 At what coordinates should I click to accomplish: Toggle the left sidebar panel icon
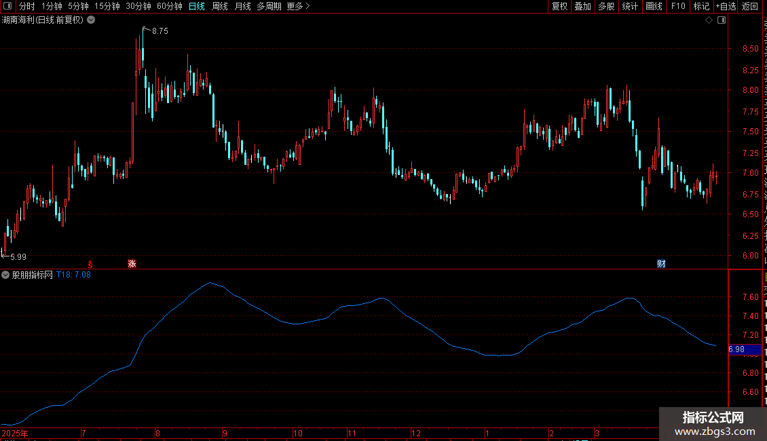click(7, 6)
